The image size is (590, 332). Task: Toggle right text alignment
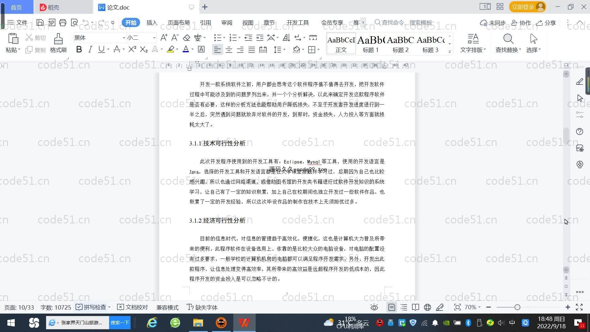tap(240, 49)
